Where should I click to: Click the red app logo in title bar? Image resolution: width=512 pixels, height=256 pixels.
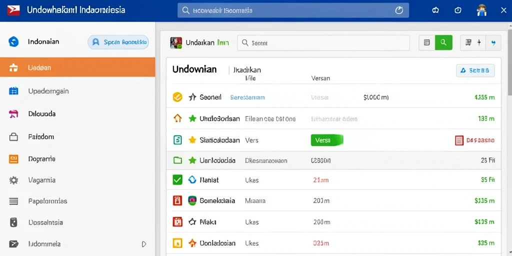(x=13, y=10)
